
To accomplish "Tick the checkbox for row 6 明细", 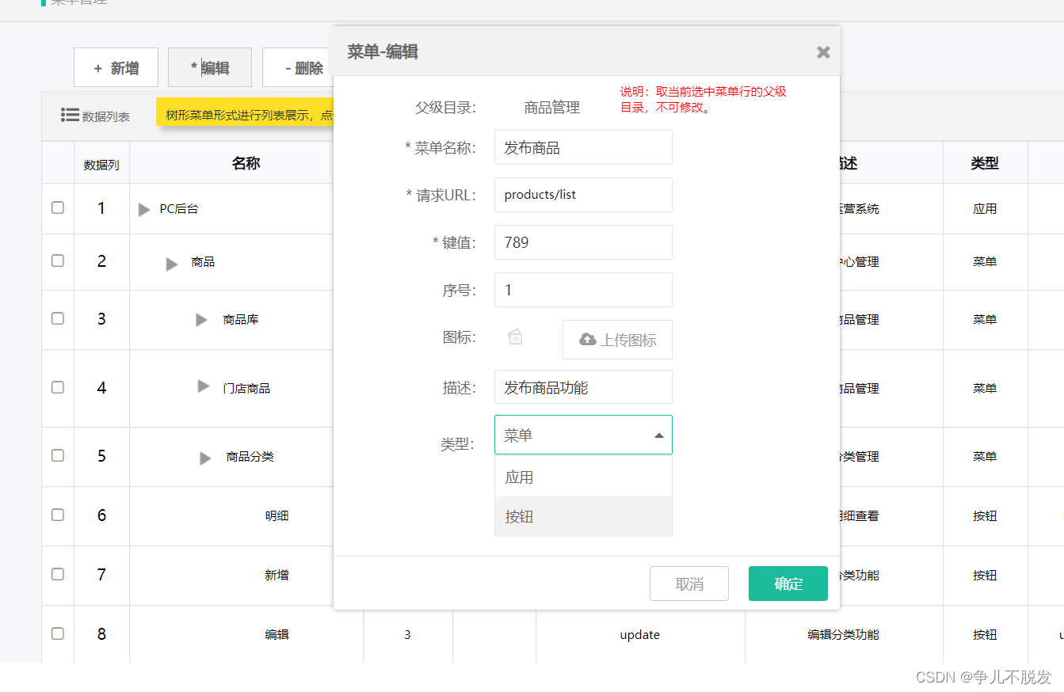I will click(x=58, y=515).
